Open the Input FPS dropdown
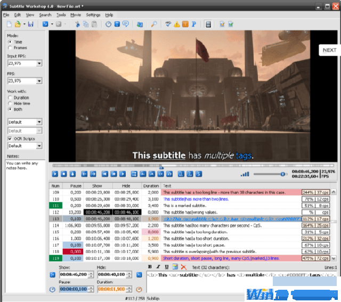The height and width of the screenshot is (302, 341). (39, 63)
